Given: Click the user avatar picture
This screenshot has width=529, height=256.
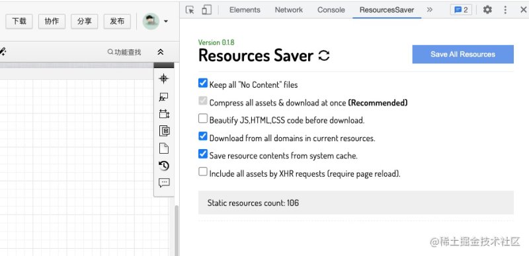Looking at the screenshot, I should [x=151, y=21].
